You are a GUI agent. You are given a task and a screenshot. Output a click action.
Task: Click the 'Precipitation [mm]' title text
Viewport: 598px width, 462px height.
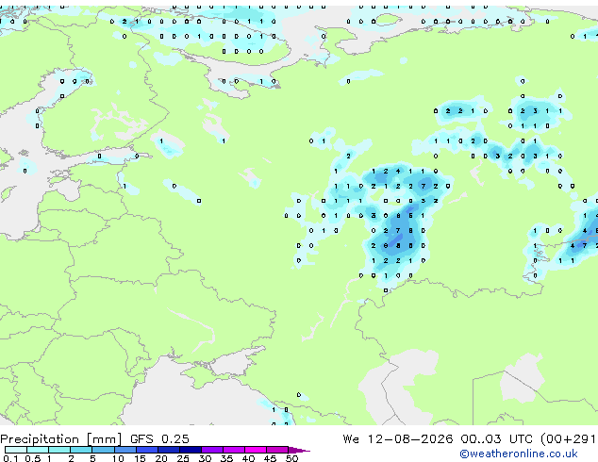pyautogui.click(x=60, y=439)
